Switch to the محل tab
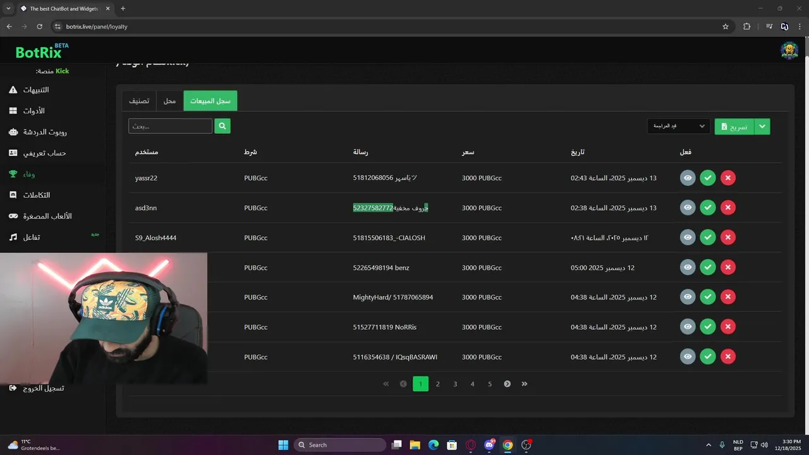The width and height of the screenshot is (809, 455). point(169,101)
